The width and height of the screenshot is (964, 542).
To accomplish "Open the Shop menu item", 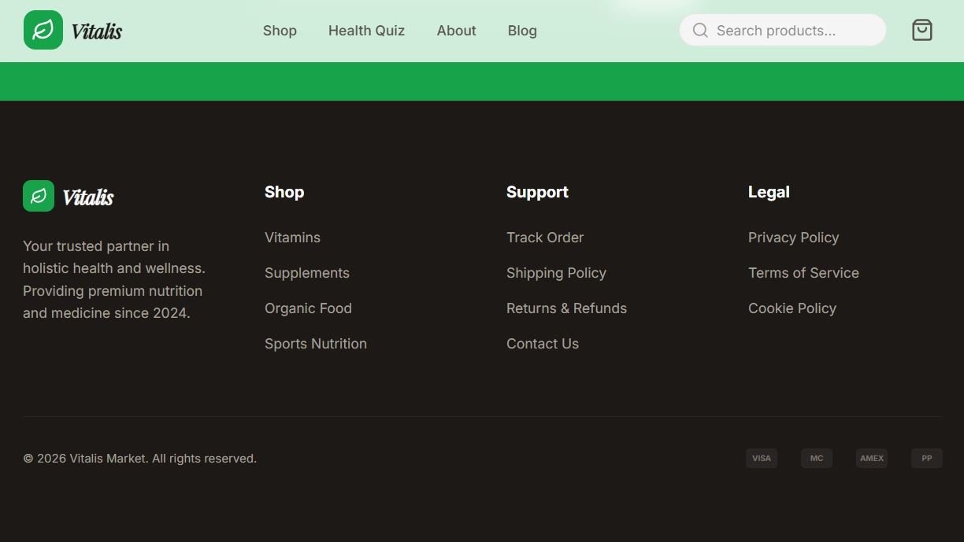I will coord(280,31).
